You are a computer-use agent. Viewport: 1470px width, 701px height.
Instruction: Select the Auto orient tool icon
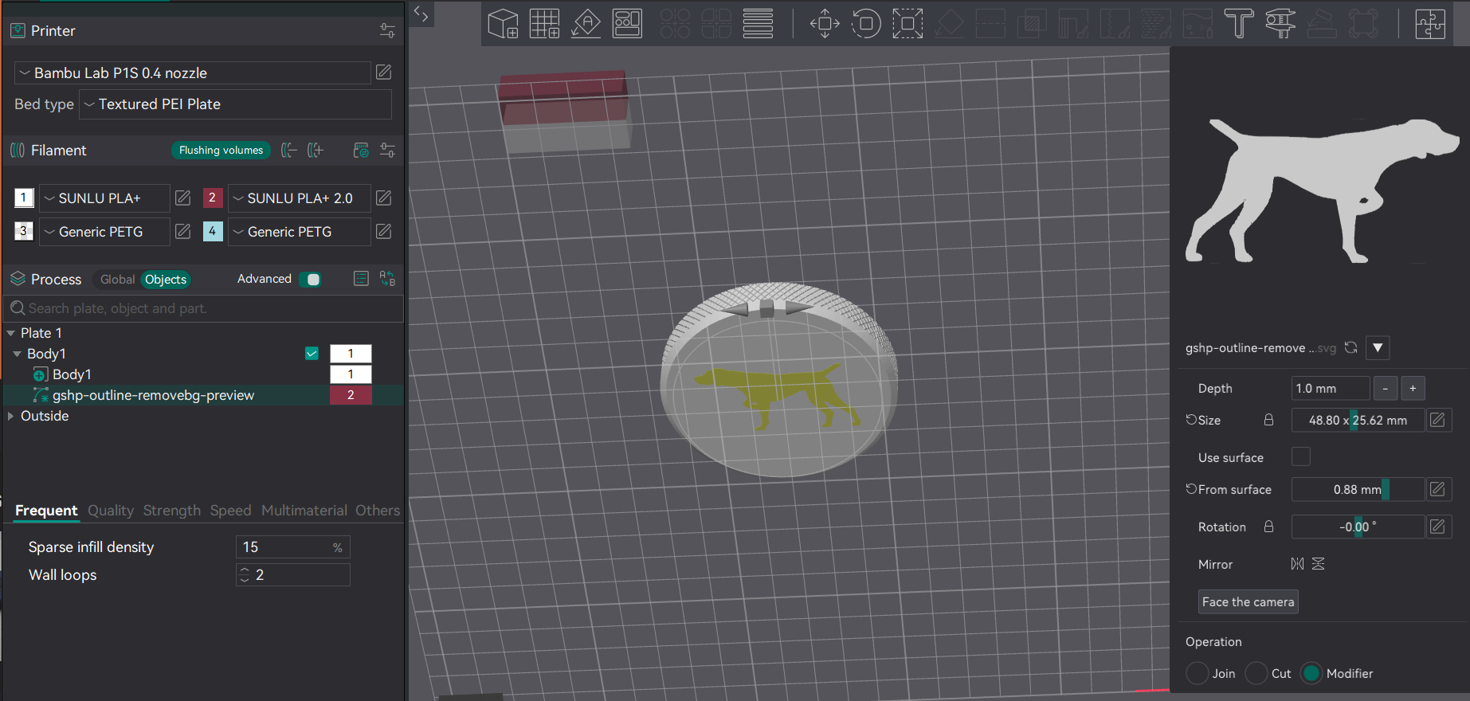[586, 23]
